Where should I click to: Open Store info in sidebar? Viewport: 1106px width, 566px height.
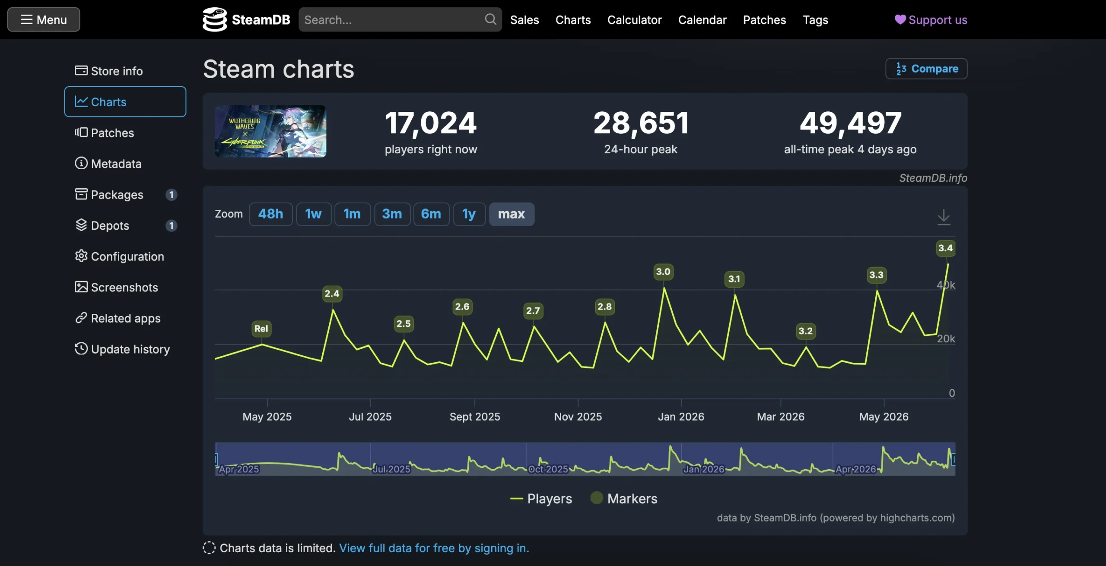click(125, 71)
